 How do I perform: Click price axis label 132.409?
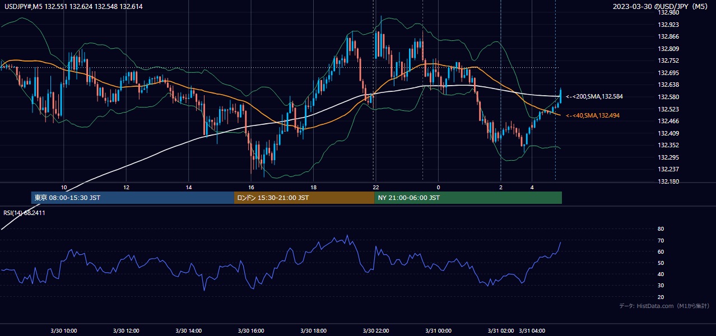click(x=668, y=133)
